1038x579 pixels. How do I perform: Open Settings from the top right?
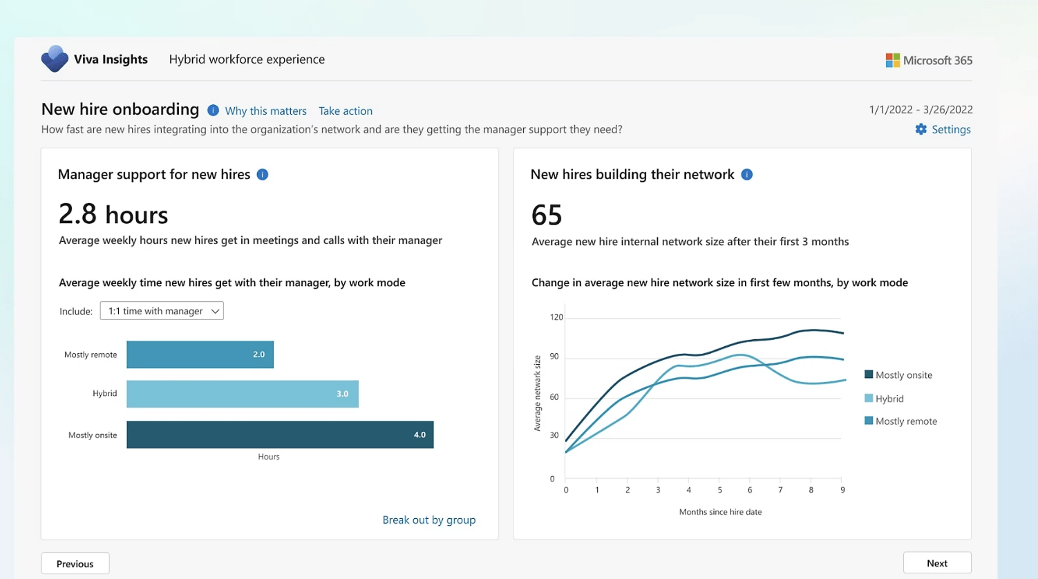pos(951,129)
